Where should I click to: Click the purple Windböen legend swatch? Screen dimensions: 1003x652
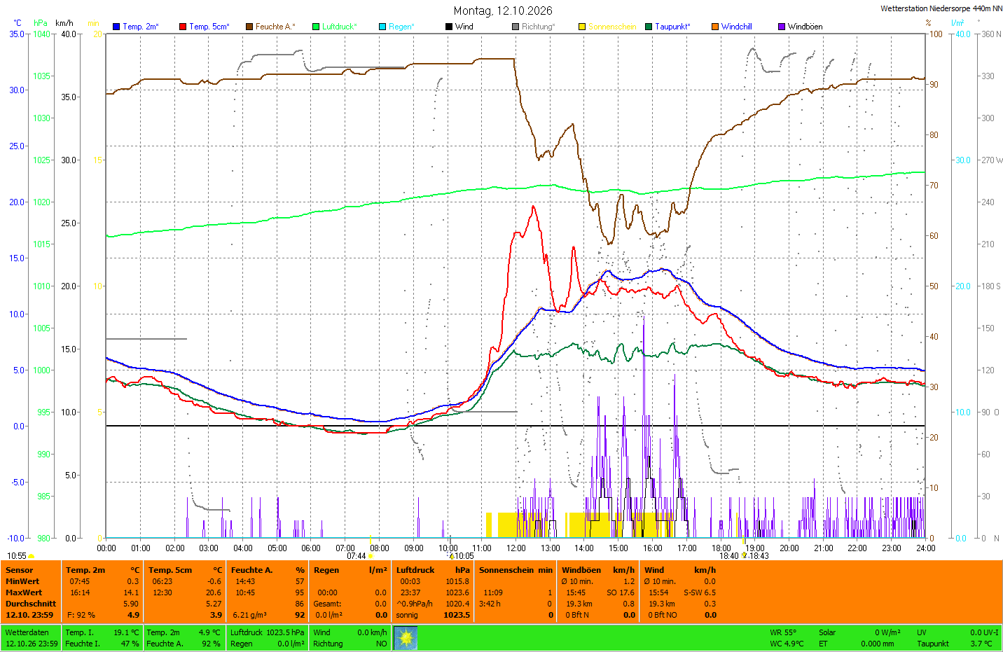pos(782,27)
